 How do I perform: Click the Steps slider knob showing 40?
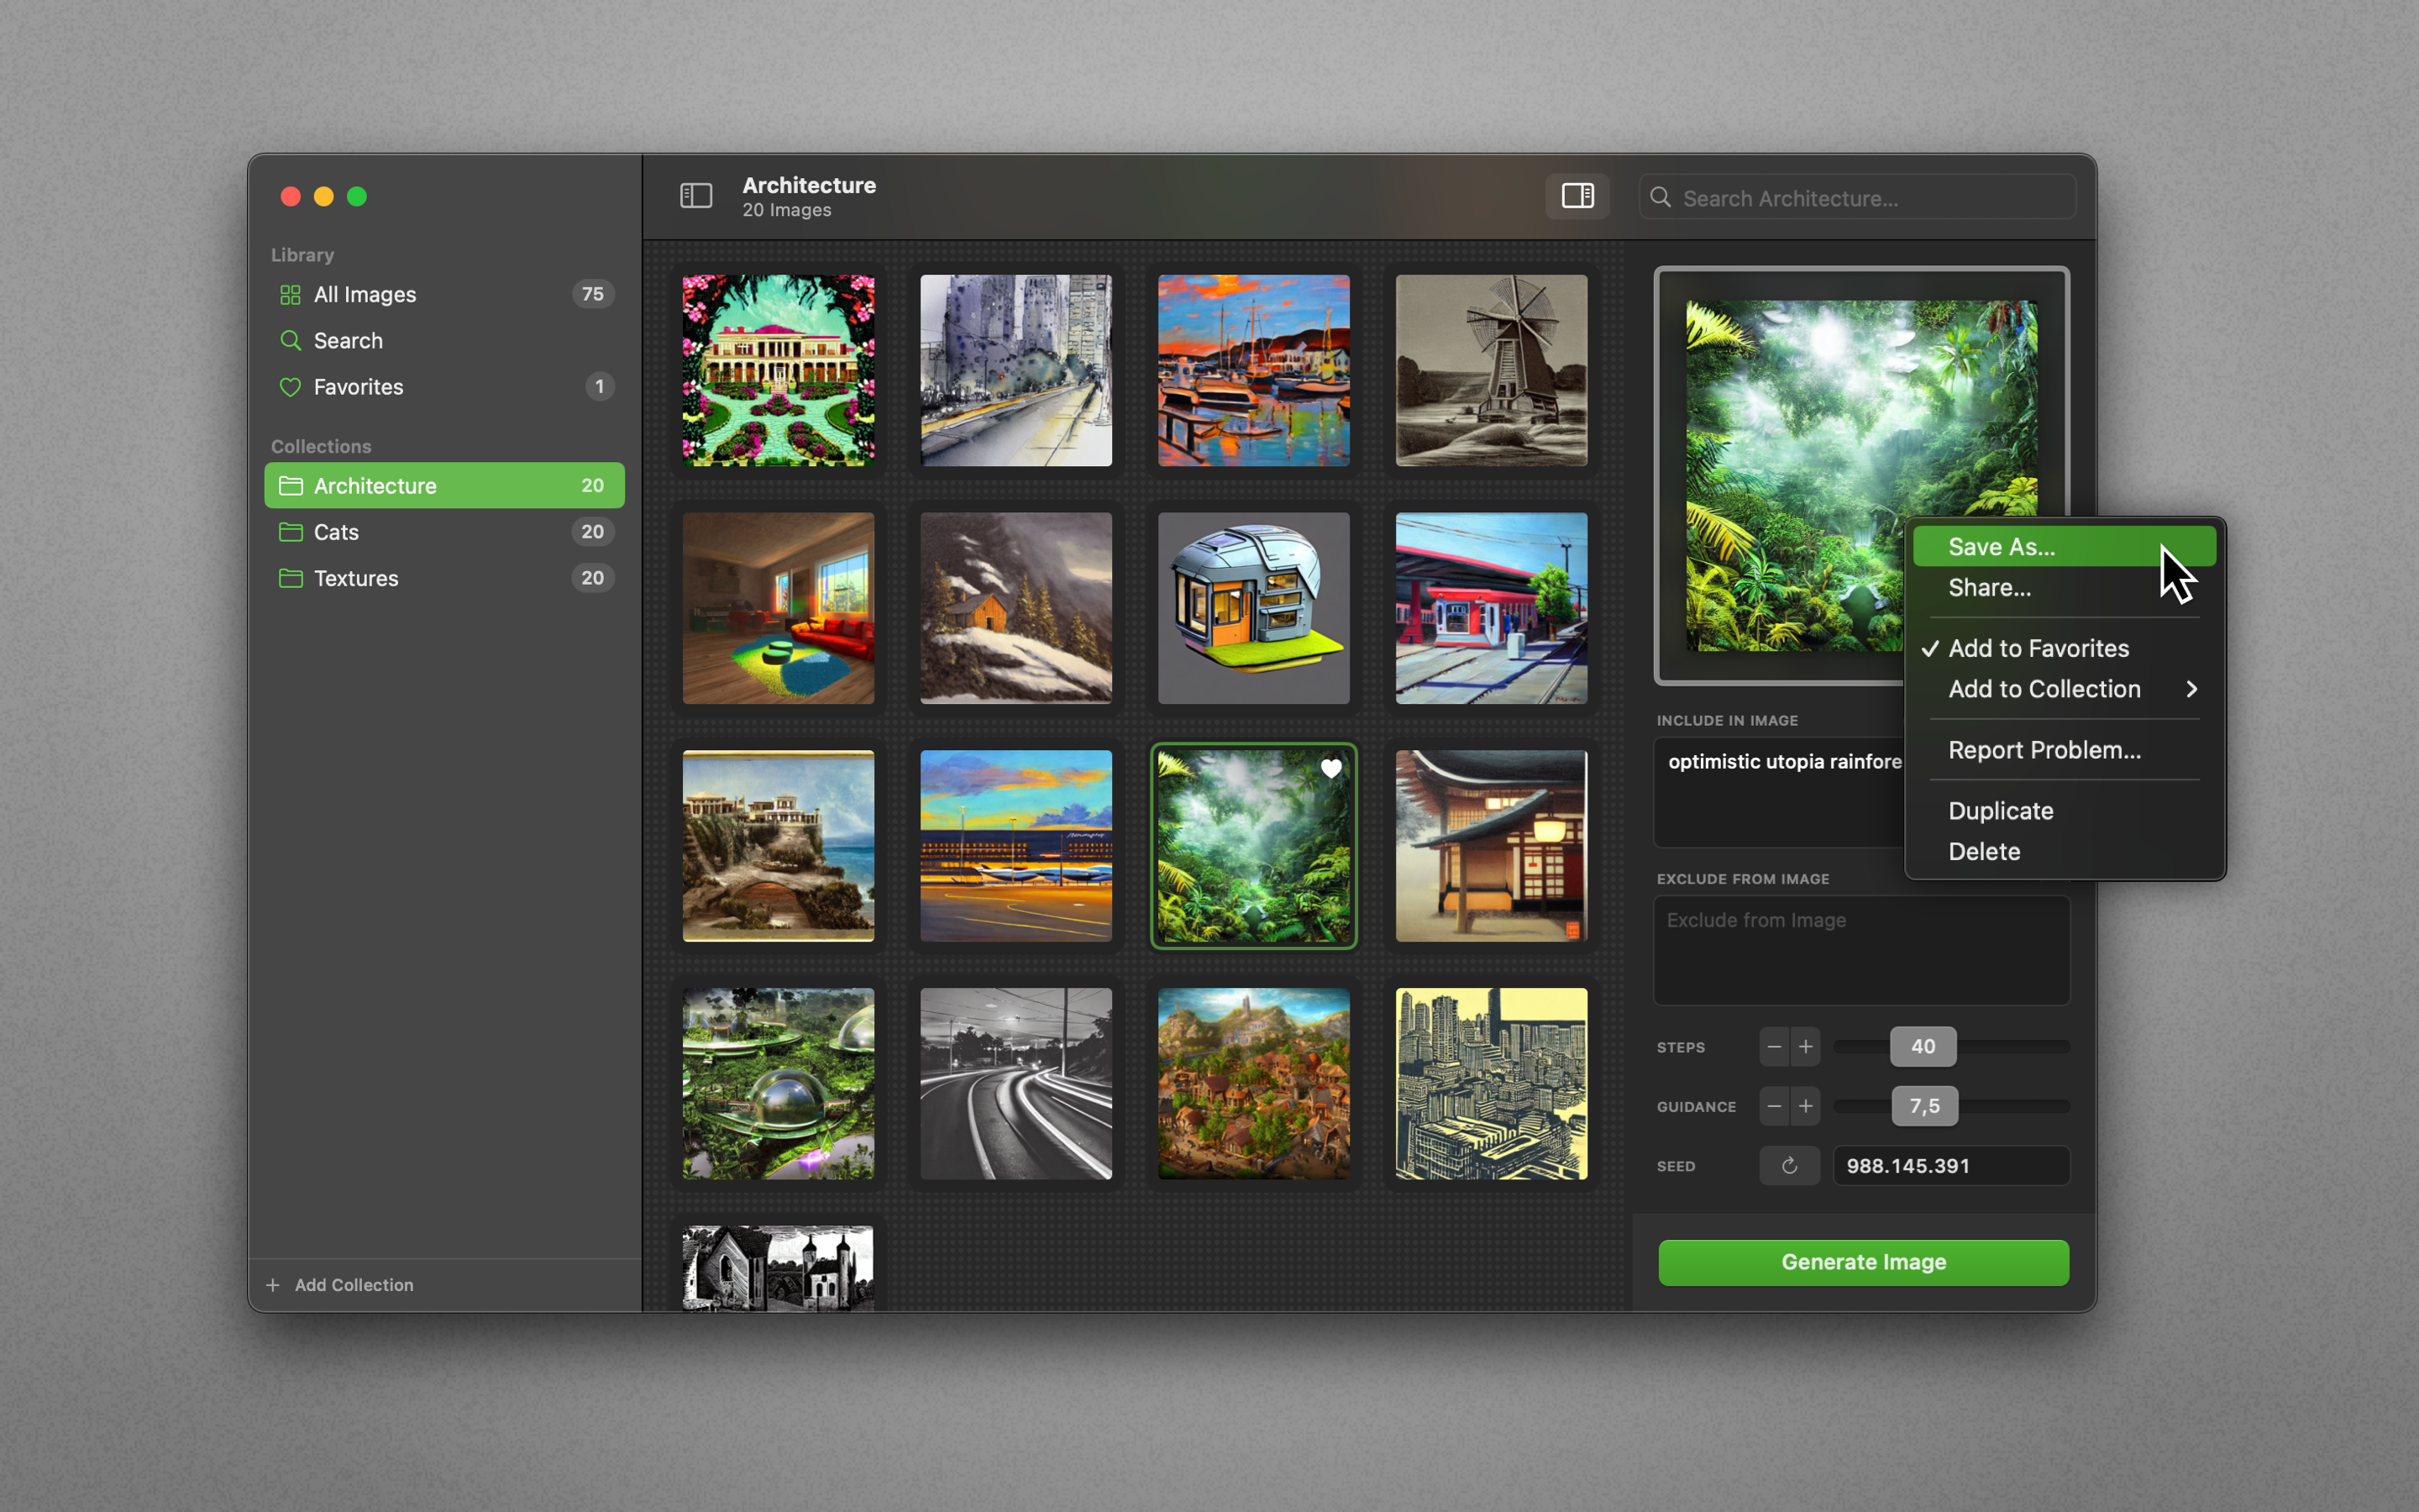tap(1923, 1047)
